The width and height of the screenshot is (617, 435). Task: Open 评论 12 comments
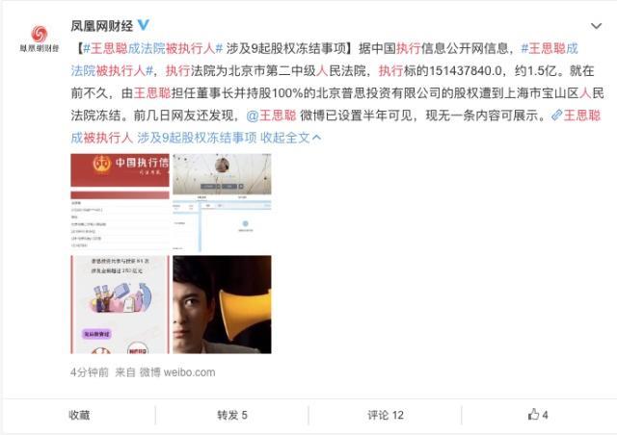386,415
